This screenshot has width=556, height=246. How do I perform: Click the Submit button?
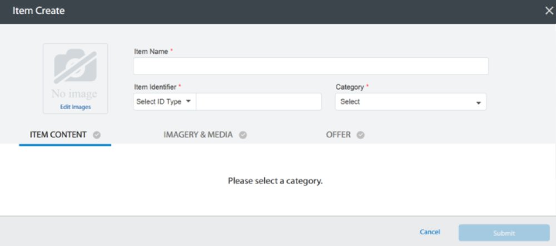504,233
